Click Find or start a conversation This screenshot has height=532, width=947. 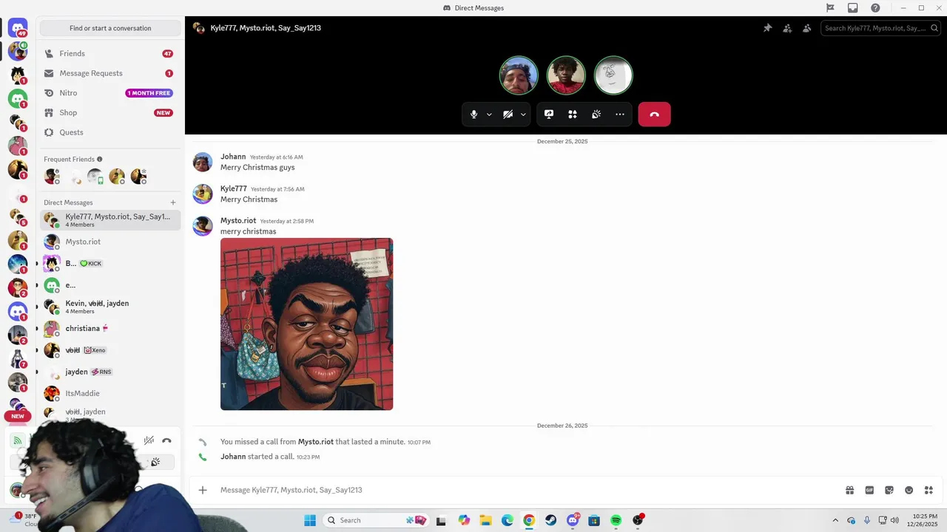(x=110, y=28)
